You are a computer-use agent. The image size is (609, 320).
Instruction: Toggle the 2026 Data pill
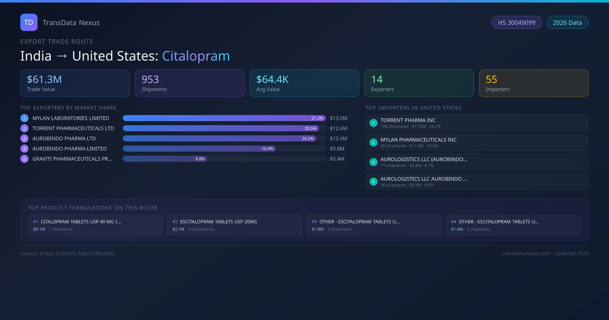[x=567, y=22]
